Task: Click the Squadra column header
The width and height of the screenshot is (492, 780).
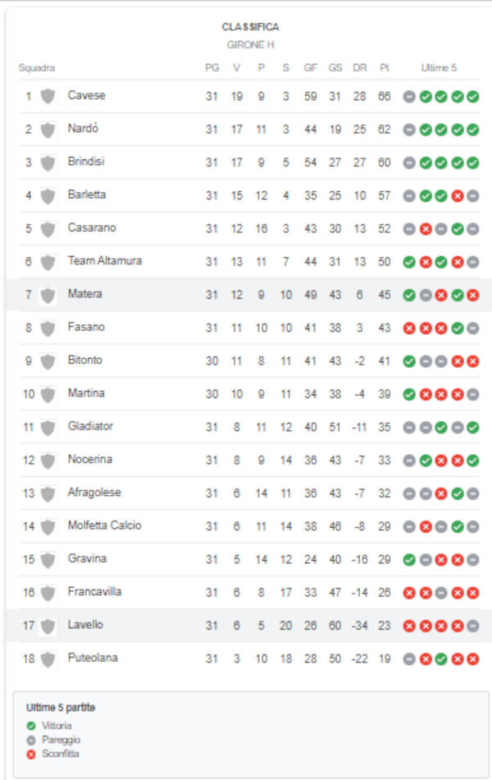Action: point(37,67)
